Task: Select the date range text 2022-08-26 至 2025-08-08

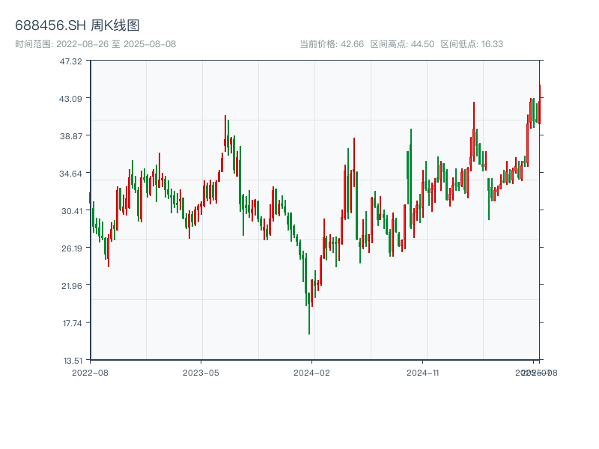Action: tap(116, 44)
